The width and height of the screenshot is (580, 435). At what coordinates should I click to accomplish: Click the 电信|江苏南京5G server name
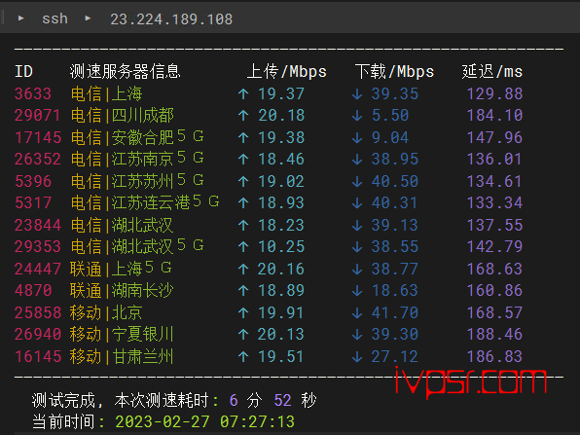(x=137, y=159)
